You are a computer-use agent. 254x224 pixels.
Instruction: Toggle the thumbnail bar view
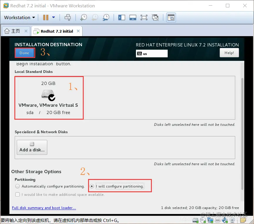pos(133,17)
